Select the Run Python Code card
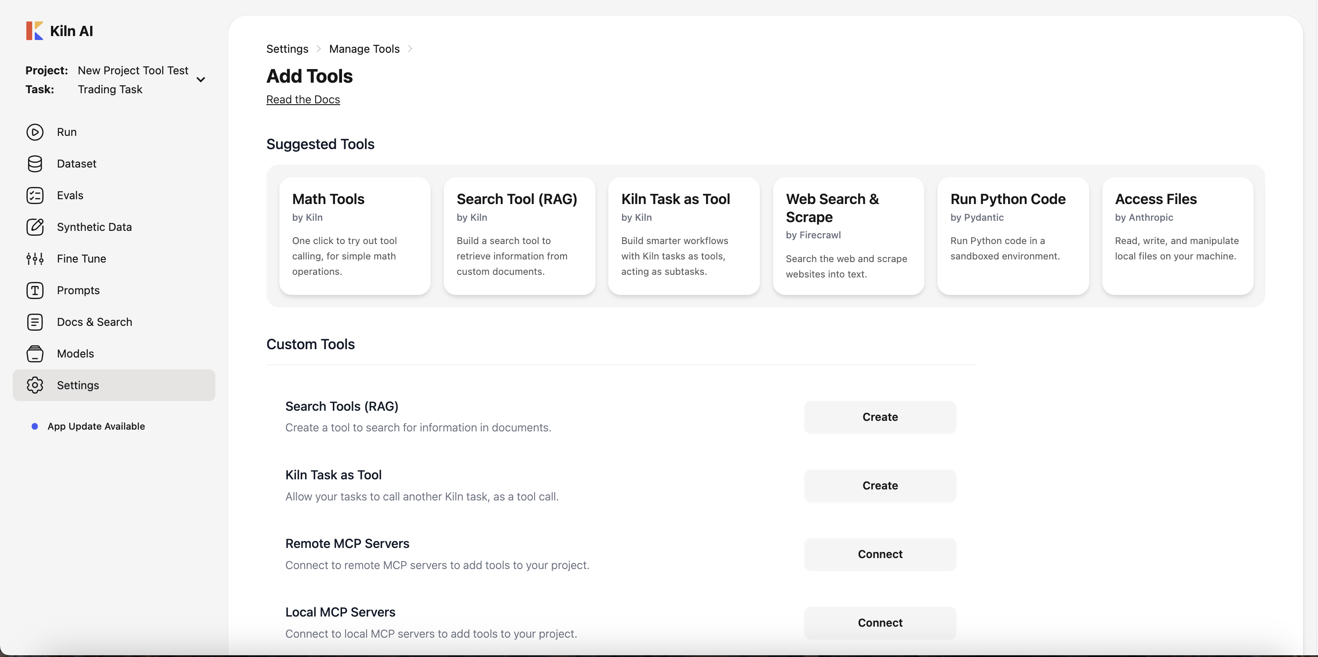 click(x=1013, y=236)
